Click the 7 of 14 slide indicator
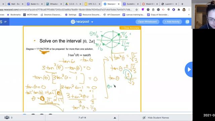The image size is (215, 121). (x=82, y=118)
